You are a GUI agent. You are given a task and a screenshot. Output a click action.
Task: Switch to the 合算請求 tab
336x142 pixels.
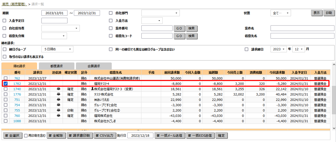pyautogui.click(x=93, y=66)
